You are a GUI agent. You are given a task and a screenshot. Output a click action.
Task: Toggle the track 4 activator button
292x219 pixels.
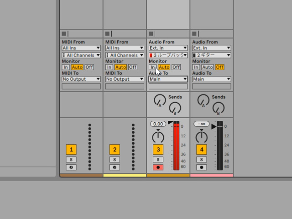(x=201, y=149)
